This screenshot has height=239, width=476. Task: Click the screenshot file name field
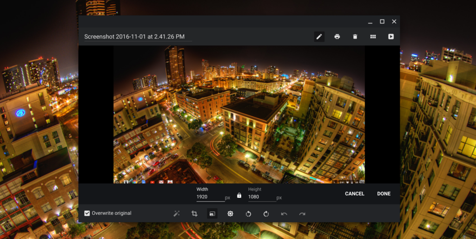tap(137, 37)
